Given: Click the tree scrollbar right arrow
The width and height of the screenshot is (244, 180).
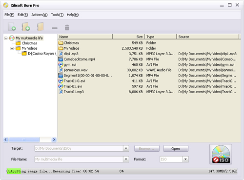Looking at the screenshot, I should (x=54, y=140).
